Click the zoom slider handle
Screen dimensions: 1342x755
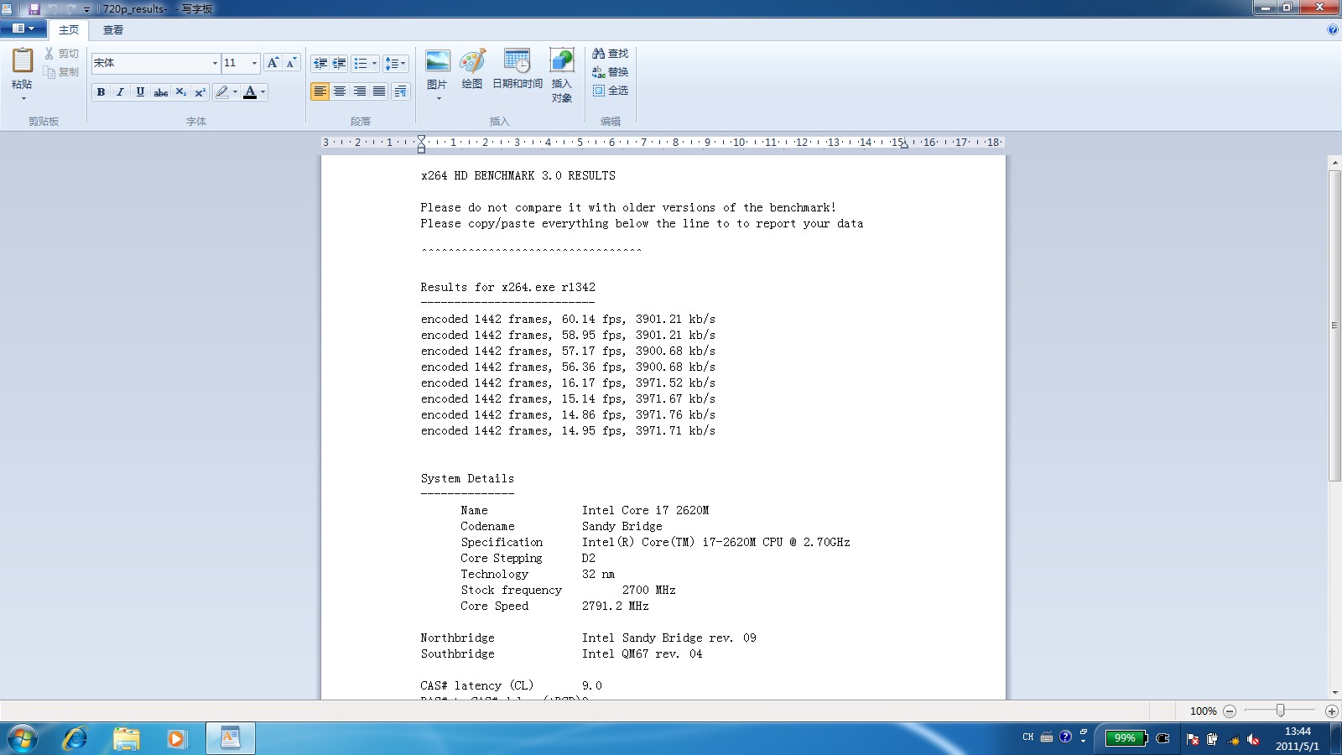pos(1280,711)
